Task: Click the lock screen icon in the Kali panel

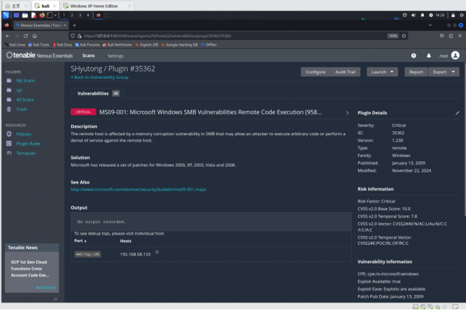Action: [x=453, y=15]
